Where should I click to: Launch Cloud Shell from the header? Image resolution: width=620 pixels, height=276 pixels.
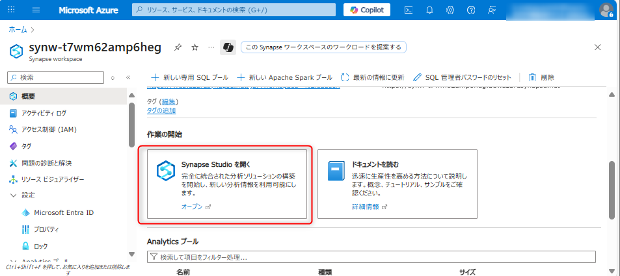click(x=409, y=10)
